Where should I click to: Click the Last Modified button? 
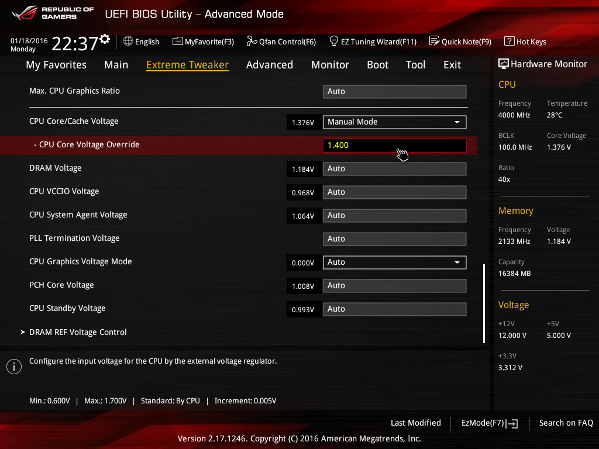click(x=416, y=423)
